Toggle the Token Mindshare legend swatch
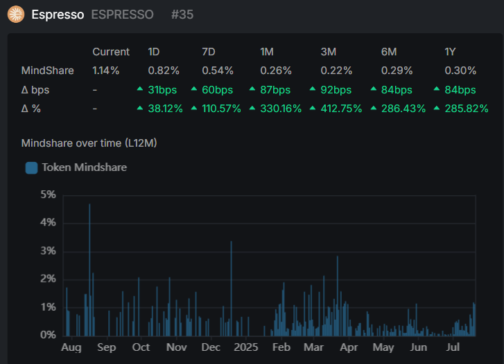504x364 pixels. pyautogui.click(x=31, y=168)
